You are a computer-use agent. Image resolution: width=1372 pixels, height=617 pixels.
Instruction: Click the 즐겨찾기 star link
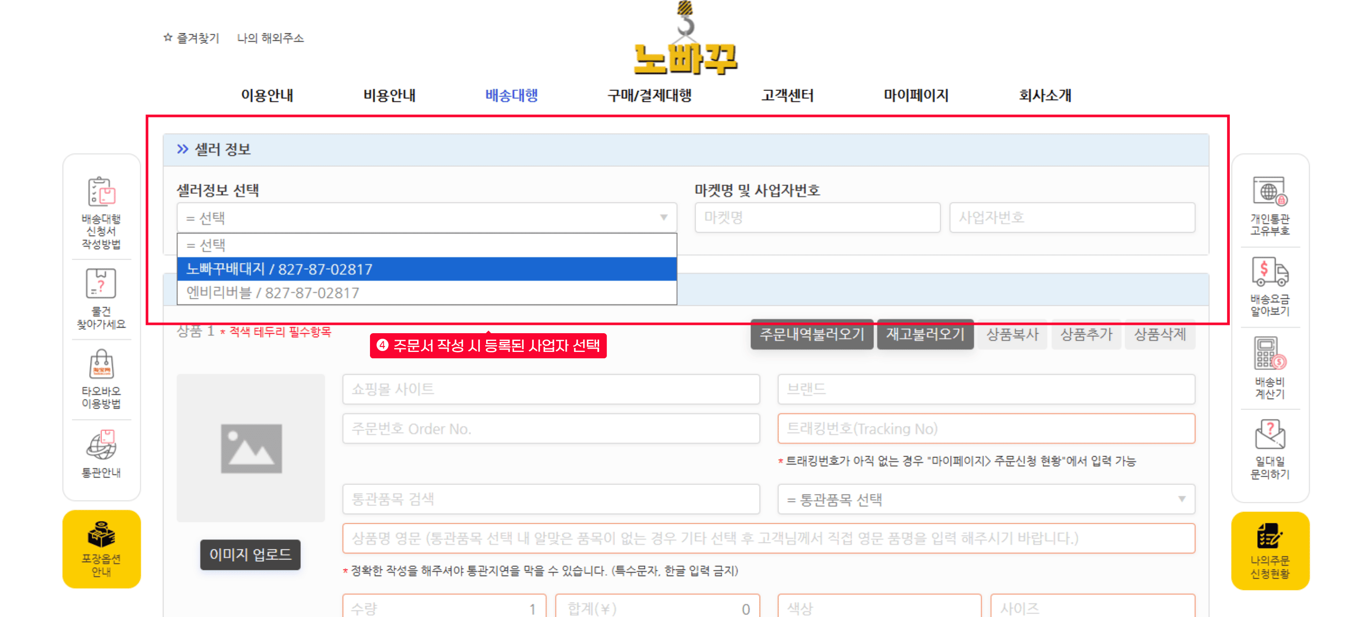pyautogui.click(x=191, y=38)
